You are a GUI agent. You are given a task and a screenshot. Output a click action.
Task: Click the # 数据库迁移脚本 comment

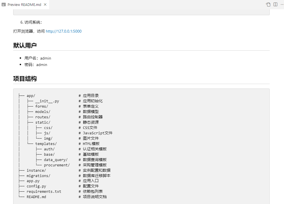pos(95,176)
